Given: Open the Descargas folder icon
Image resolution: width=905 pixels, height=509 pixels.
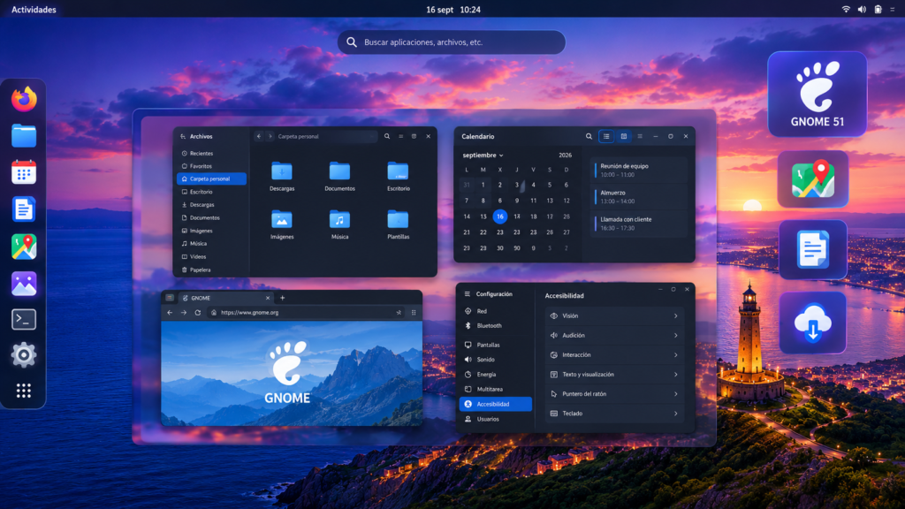Looking at the screenshot, I should [282, 171].
